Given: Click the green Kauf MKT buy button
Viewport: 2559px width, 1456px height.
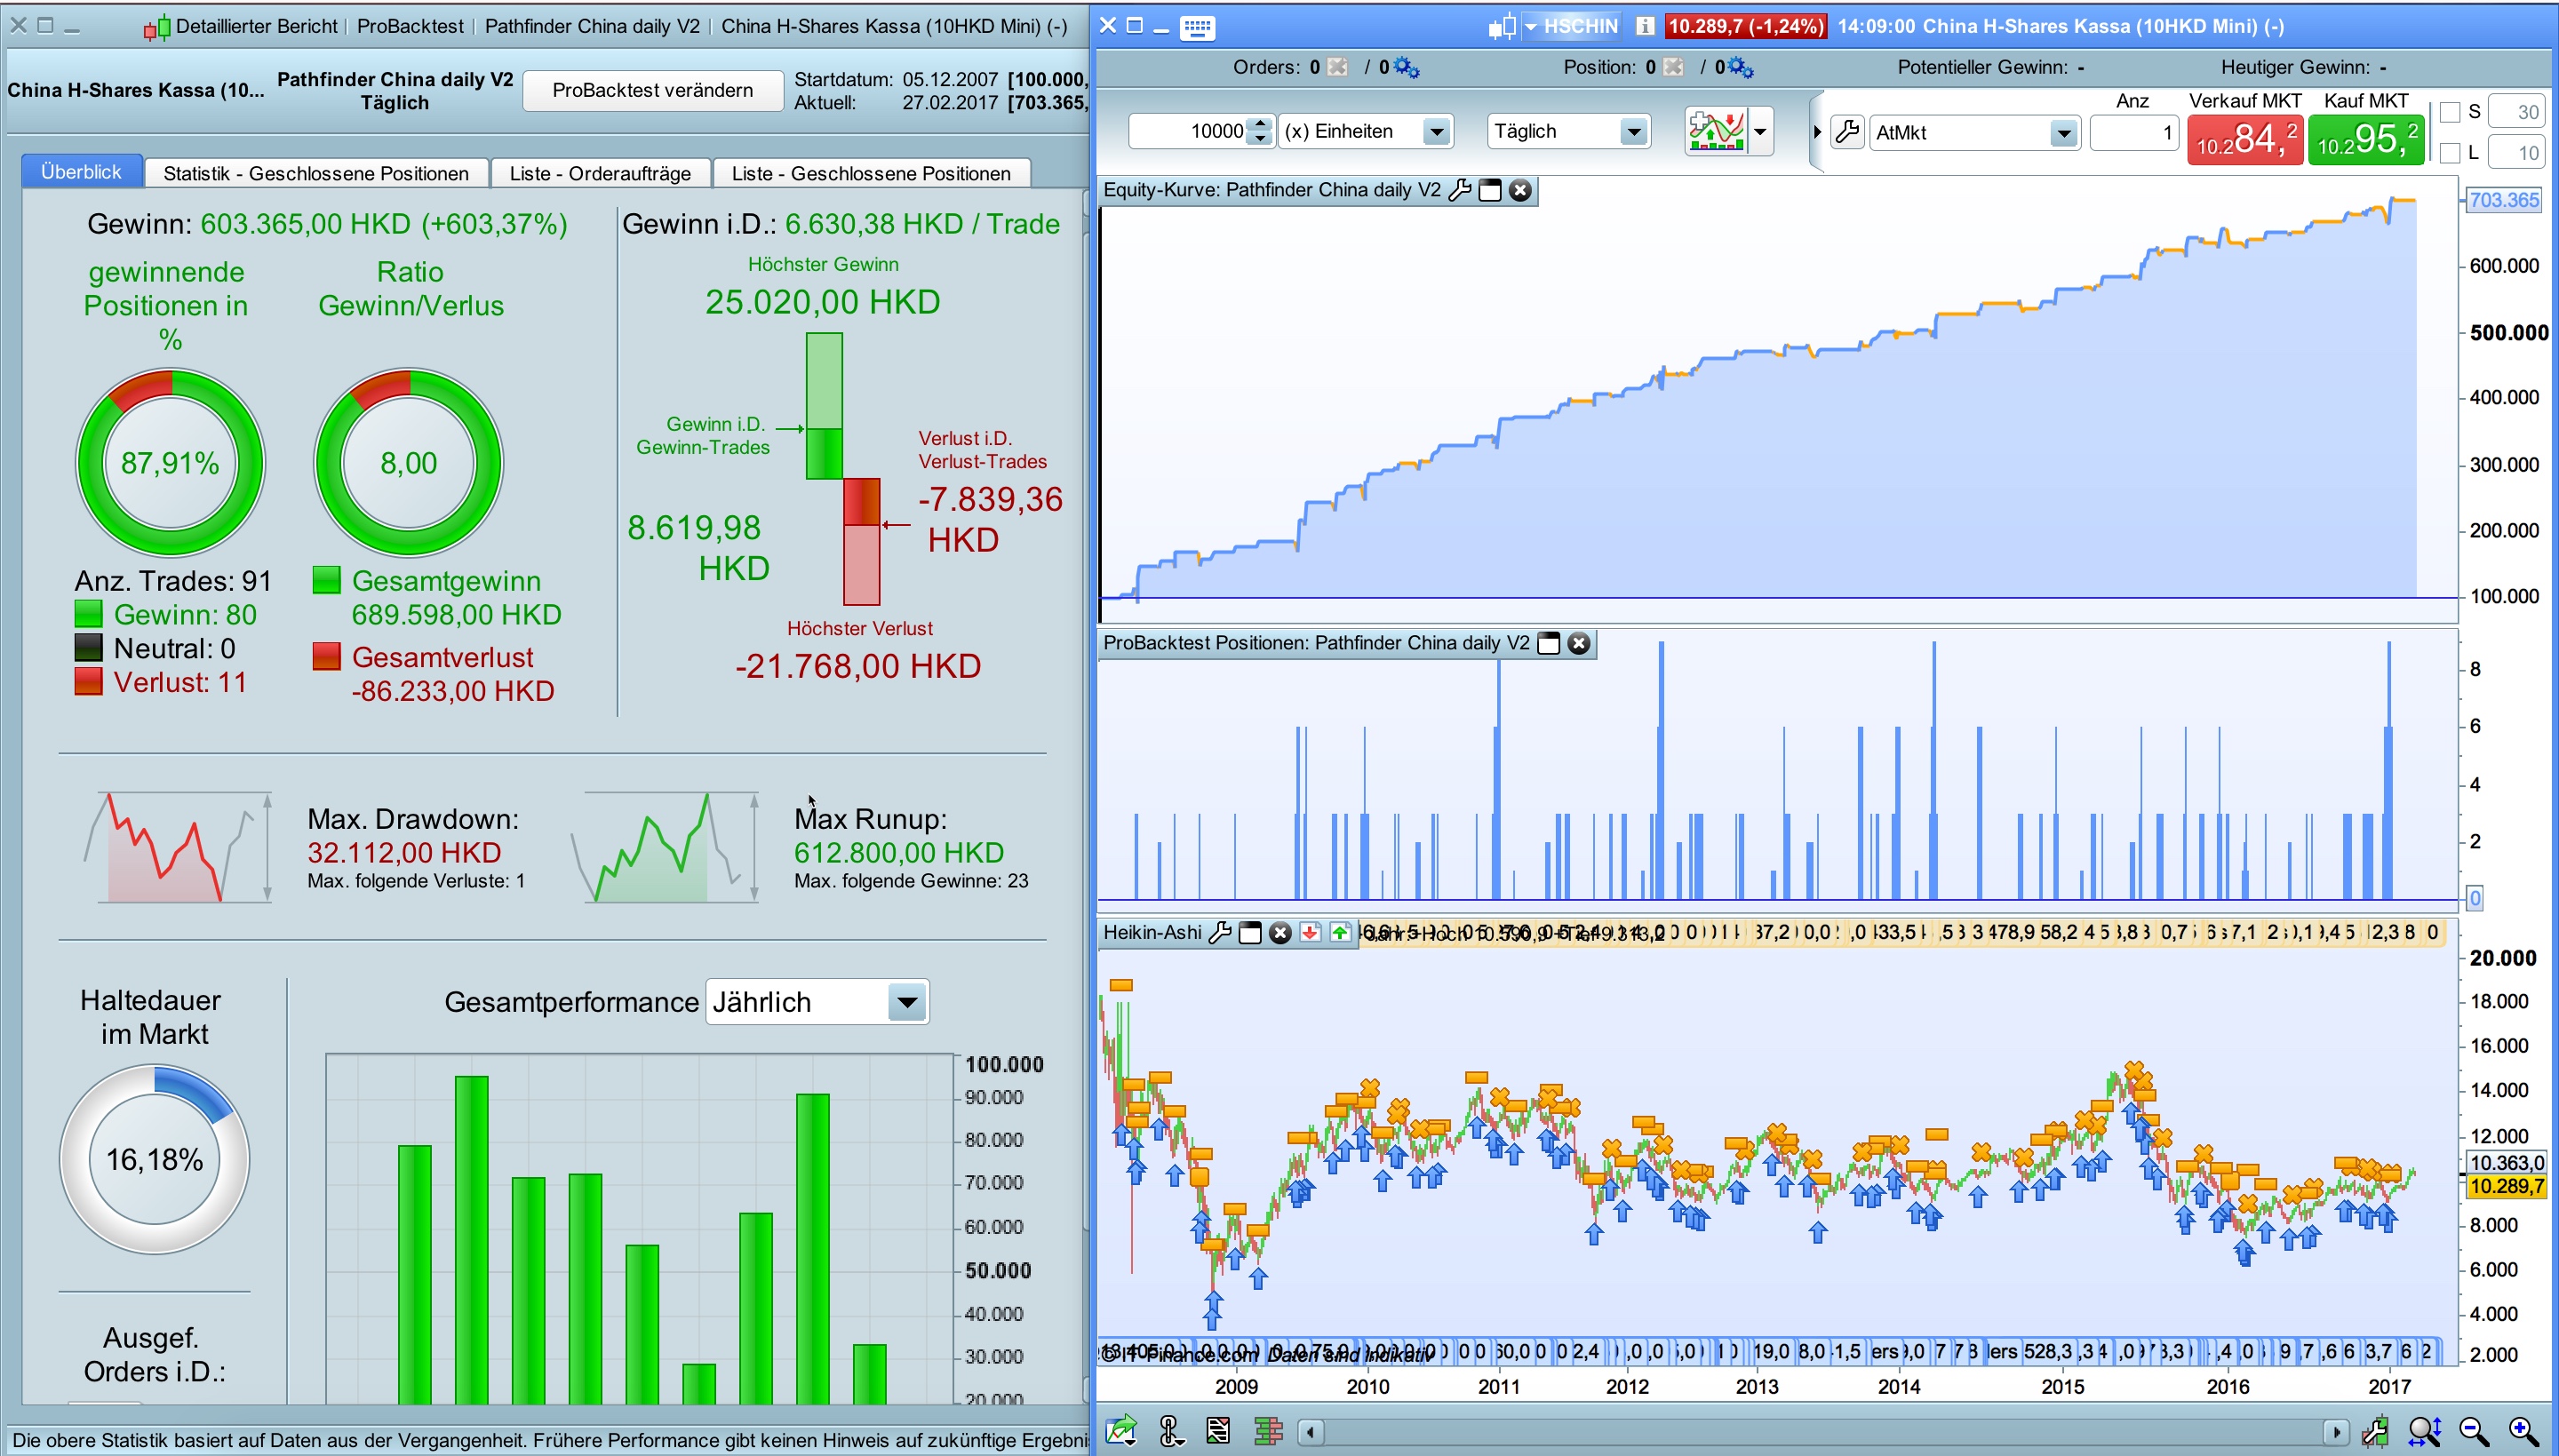Looking at the screenshot, I should click(x=2366, y=139).
